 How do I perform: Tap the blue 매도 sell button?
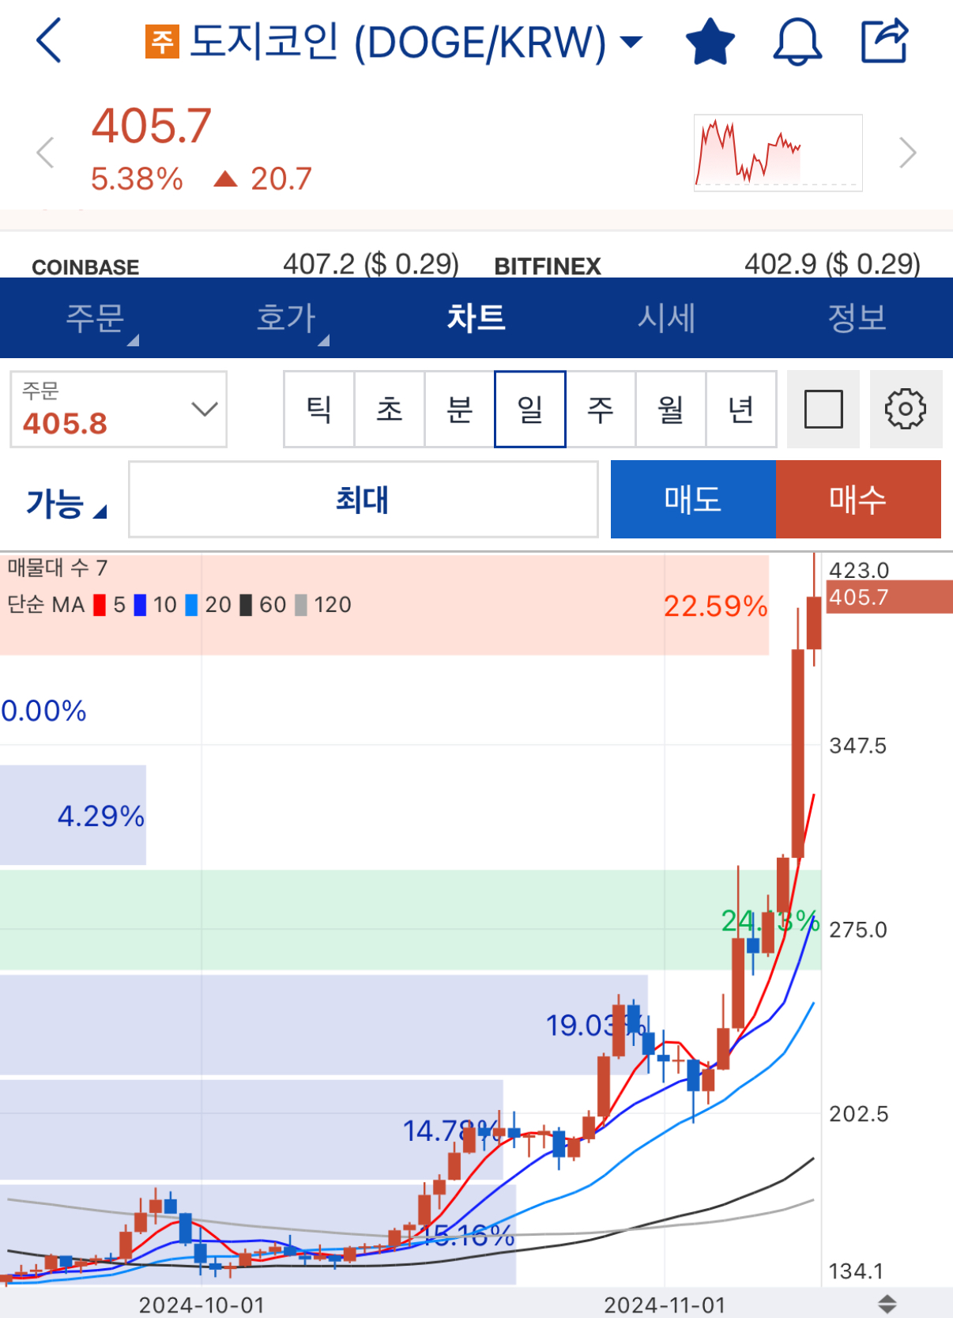[x=693, y=500]
